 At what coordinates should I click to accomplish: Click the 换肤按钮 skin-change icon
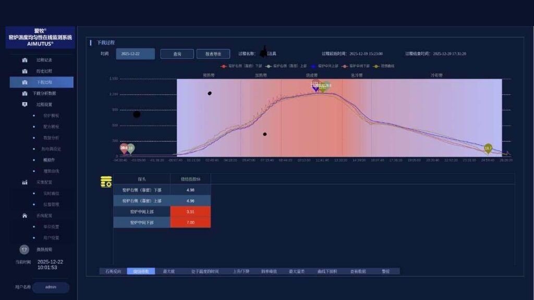click(x=23, y=249)
